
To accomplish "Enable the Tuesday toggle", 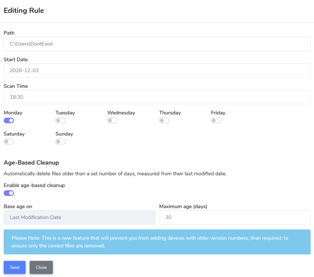I will tap(60, 120).
